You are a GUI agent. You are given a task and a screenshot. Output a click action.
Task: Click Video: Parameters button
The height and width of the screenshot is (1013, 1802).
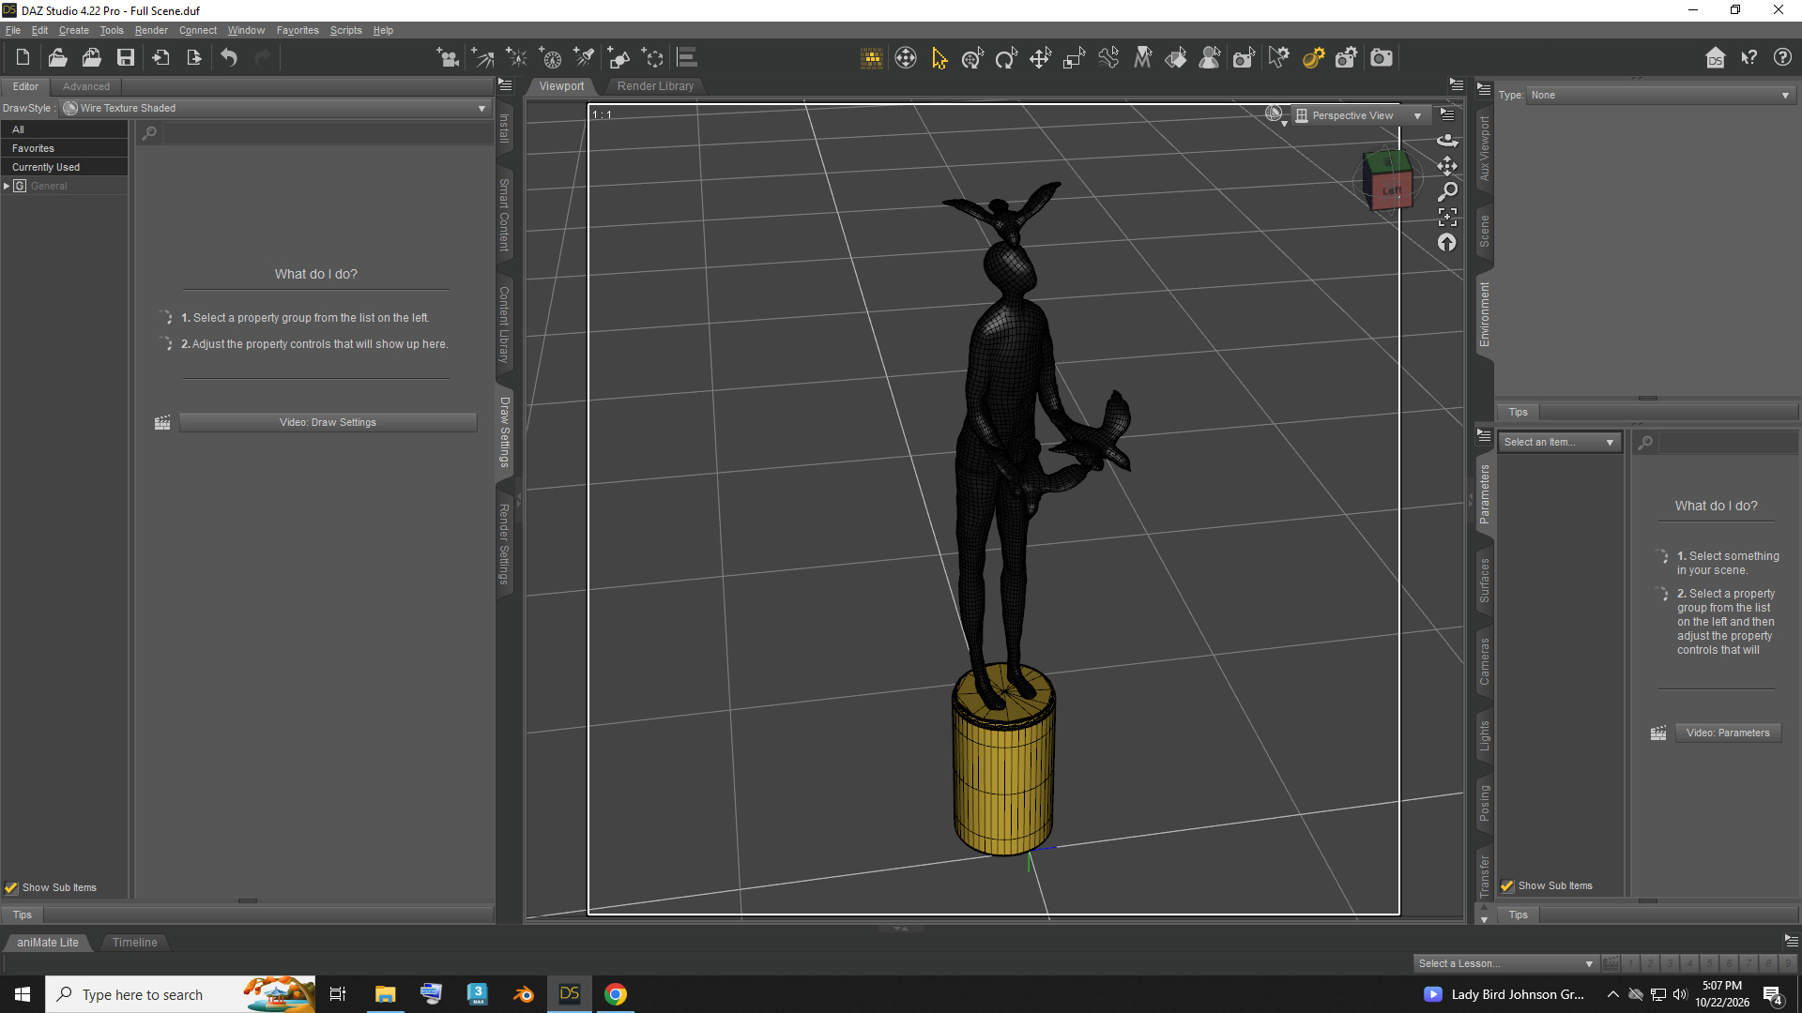1728,733
